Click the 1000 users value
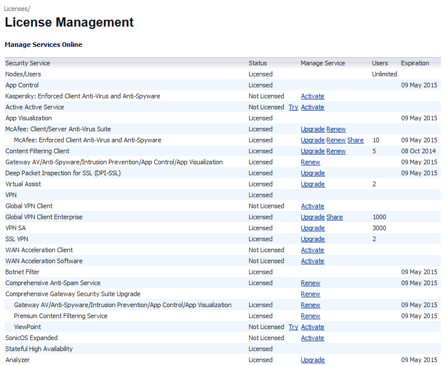 click(379, 217)
